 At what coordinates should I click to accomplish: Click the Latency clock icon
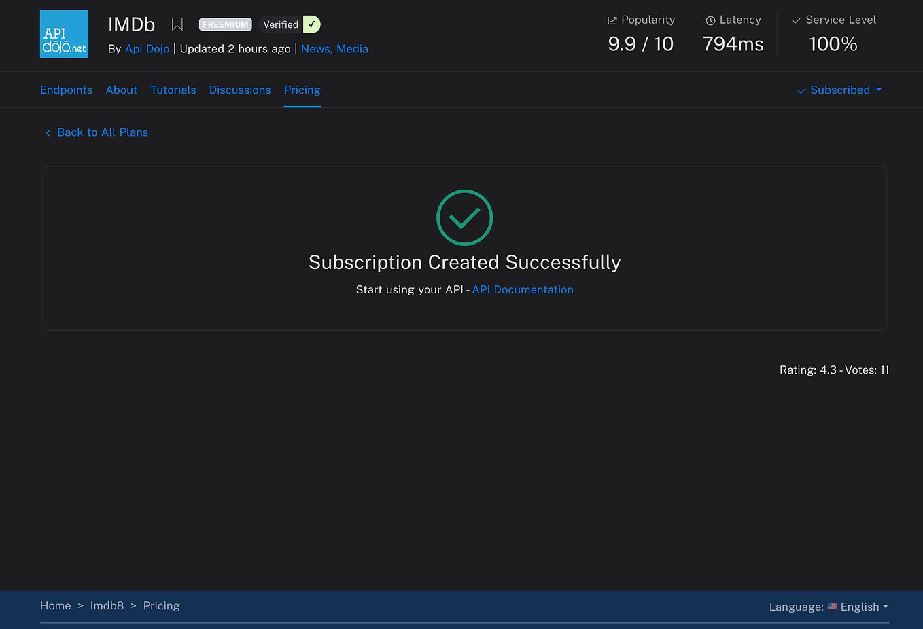point(710,20)
